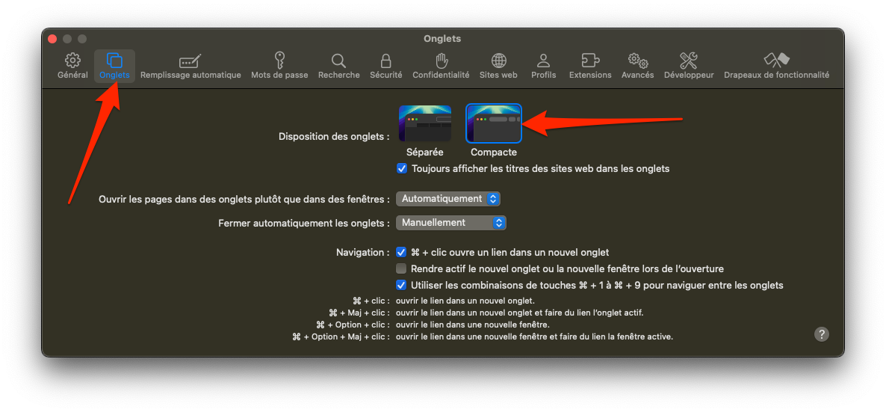Click the help question mark button
The image size is (886, 412).
(x=822, y=334)
